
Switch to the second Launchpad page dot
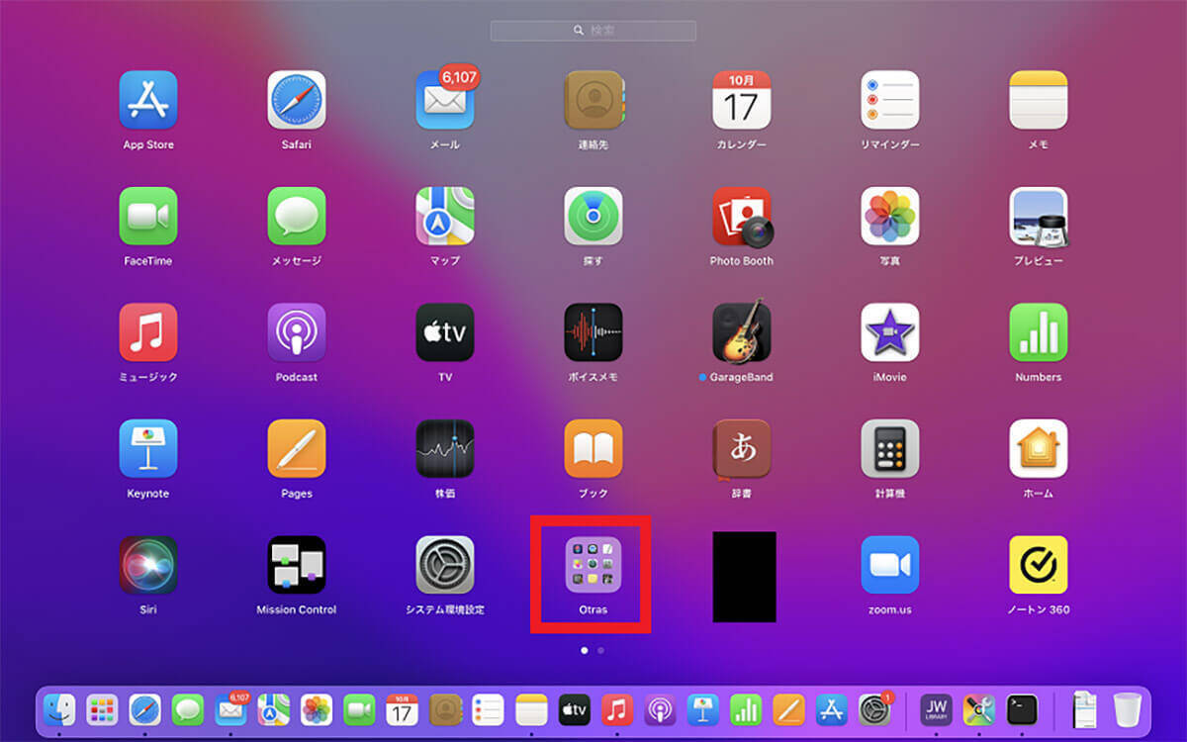[x=601, y=651]
